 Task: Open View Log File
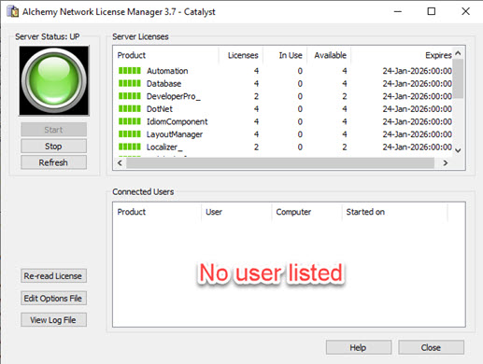tap(53, 320)
